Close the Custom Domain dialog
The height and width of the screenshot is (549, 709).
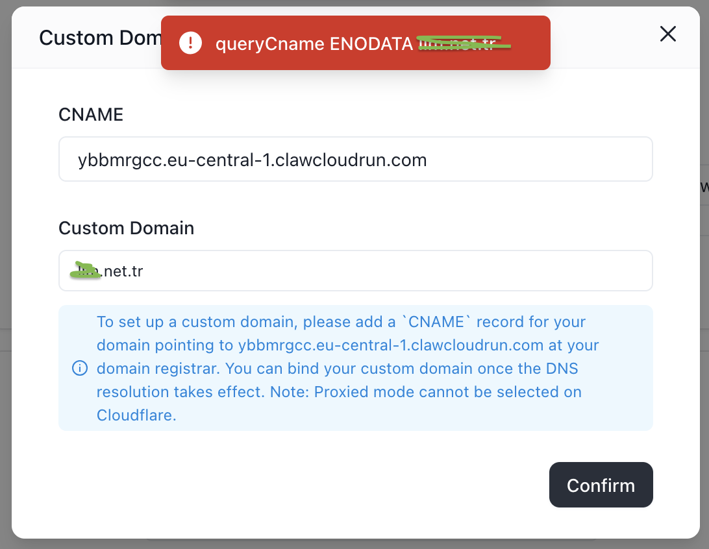(668, 34)
